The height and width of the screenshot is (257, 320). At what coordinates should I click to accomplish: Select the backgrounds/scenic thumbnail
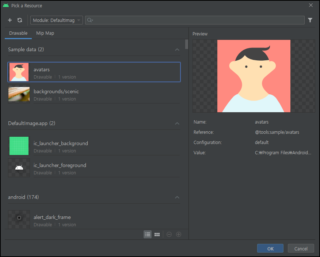[19, 94]
